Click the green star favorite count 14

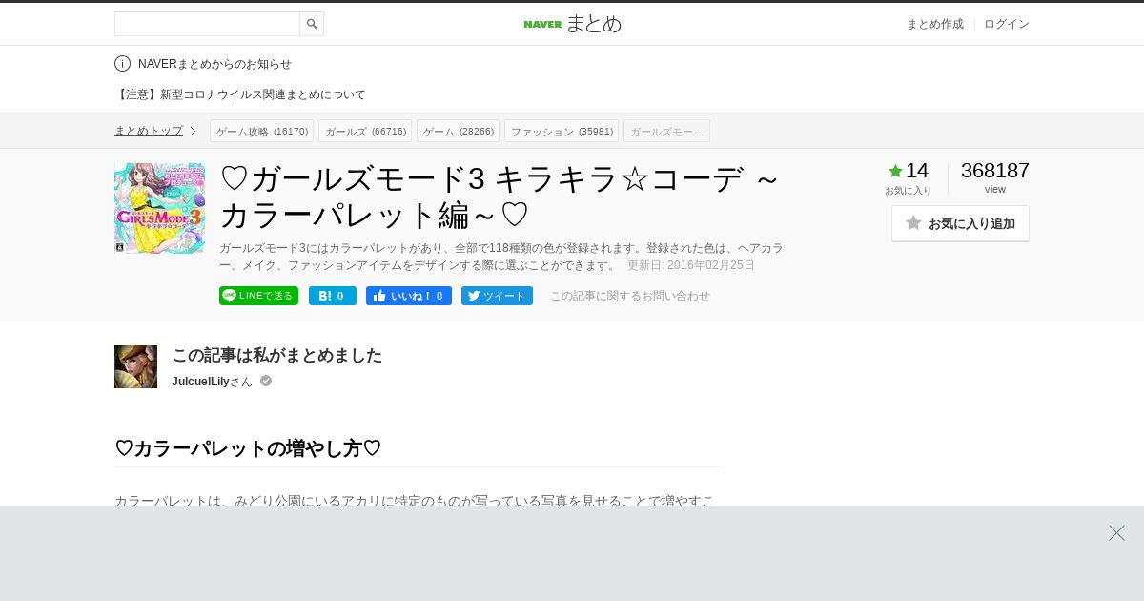[909, 171]
